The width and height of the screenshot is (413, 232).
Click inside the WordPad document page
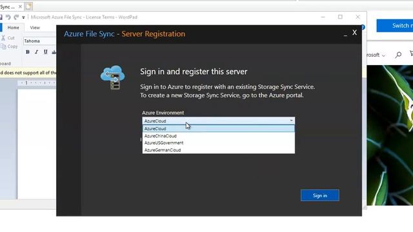tap(37, 144)
